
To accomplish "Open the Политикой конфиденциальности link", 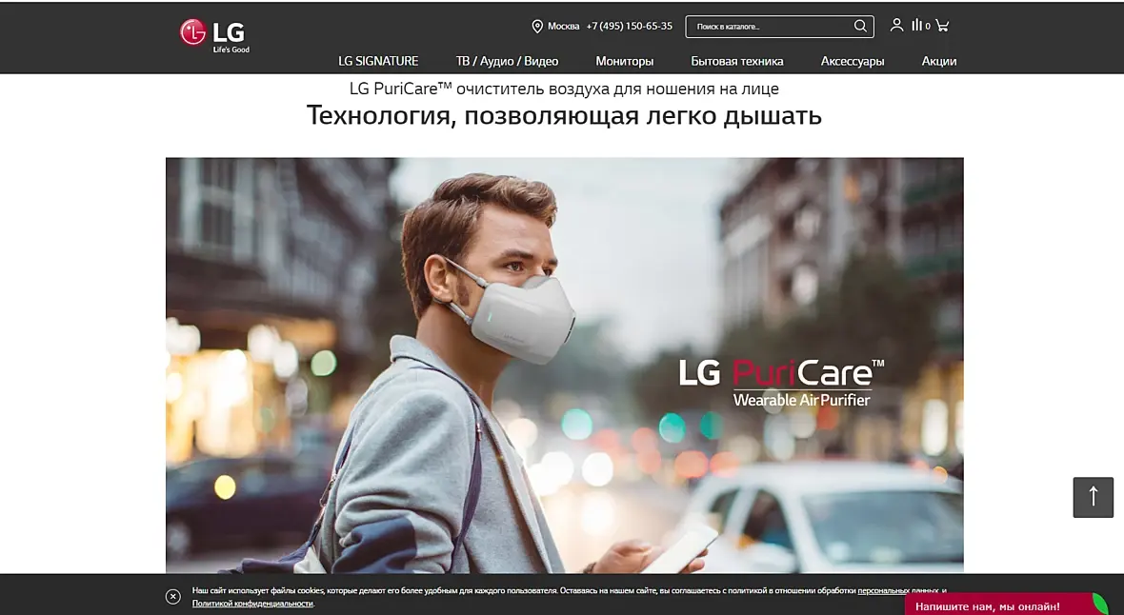I will click(x=253, y=604).
